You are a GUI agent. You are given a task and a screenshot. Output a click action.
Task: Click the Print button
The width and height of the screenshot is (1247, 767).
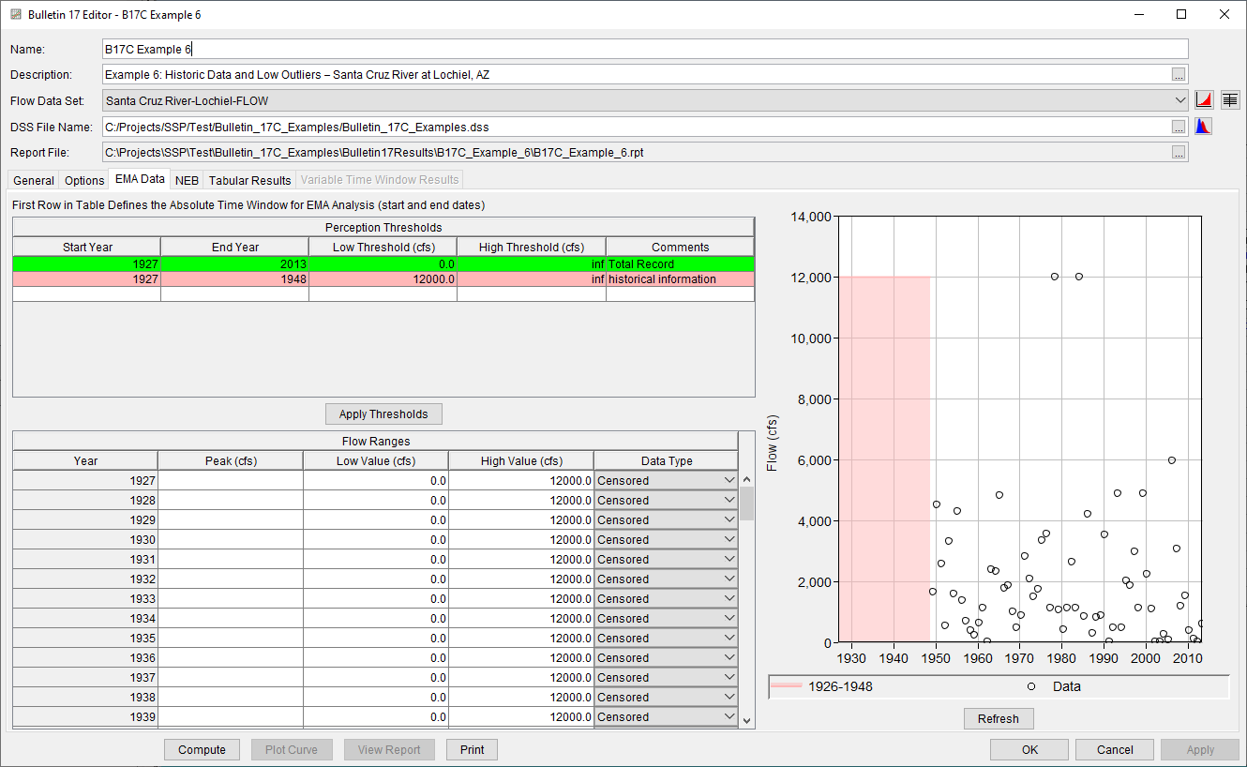tap(473, 749)
